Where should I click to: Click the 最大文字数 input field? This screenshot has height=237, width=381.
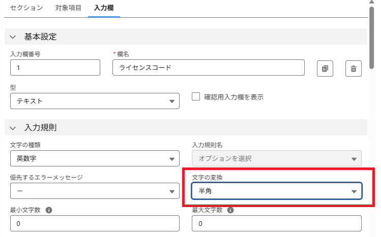277,223
